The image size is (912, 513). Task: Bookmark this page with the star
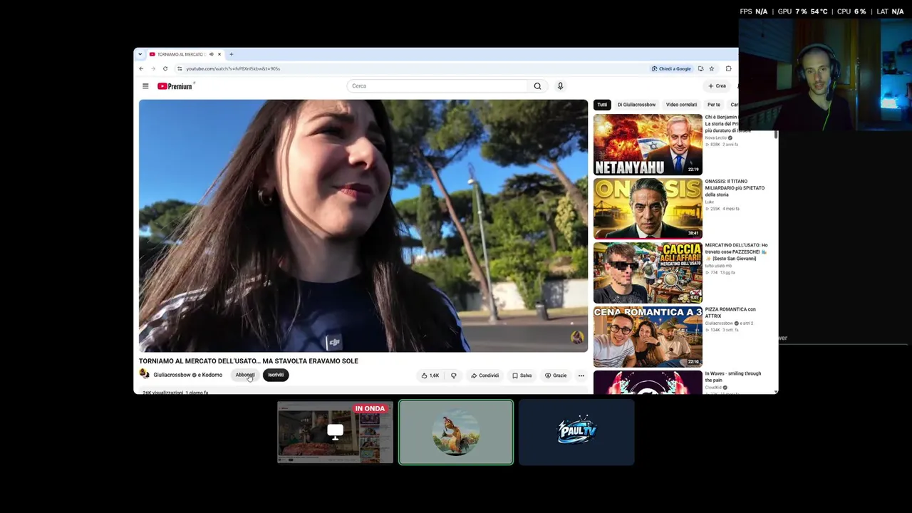coord(711,68)
